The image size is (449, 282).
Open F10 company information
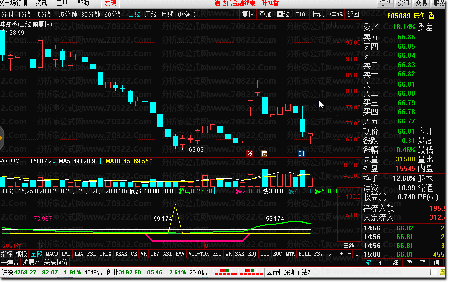pos(300,14)
